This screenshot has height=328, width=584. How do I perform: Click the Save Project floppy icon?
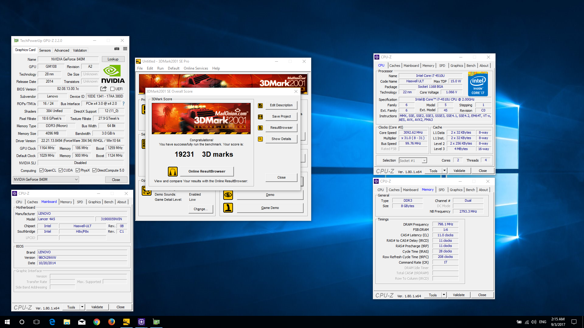click(260, 117)
